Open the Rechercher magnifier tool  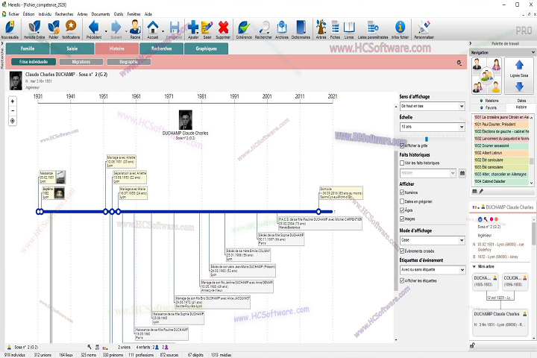tap(263, 28)
